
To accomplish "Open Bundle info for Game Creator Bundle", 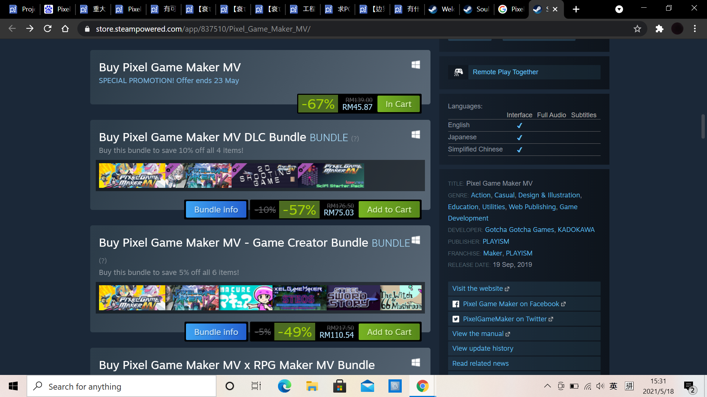I will pyautogui.click(x=216, y=332).
